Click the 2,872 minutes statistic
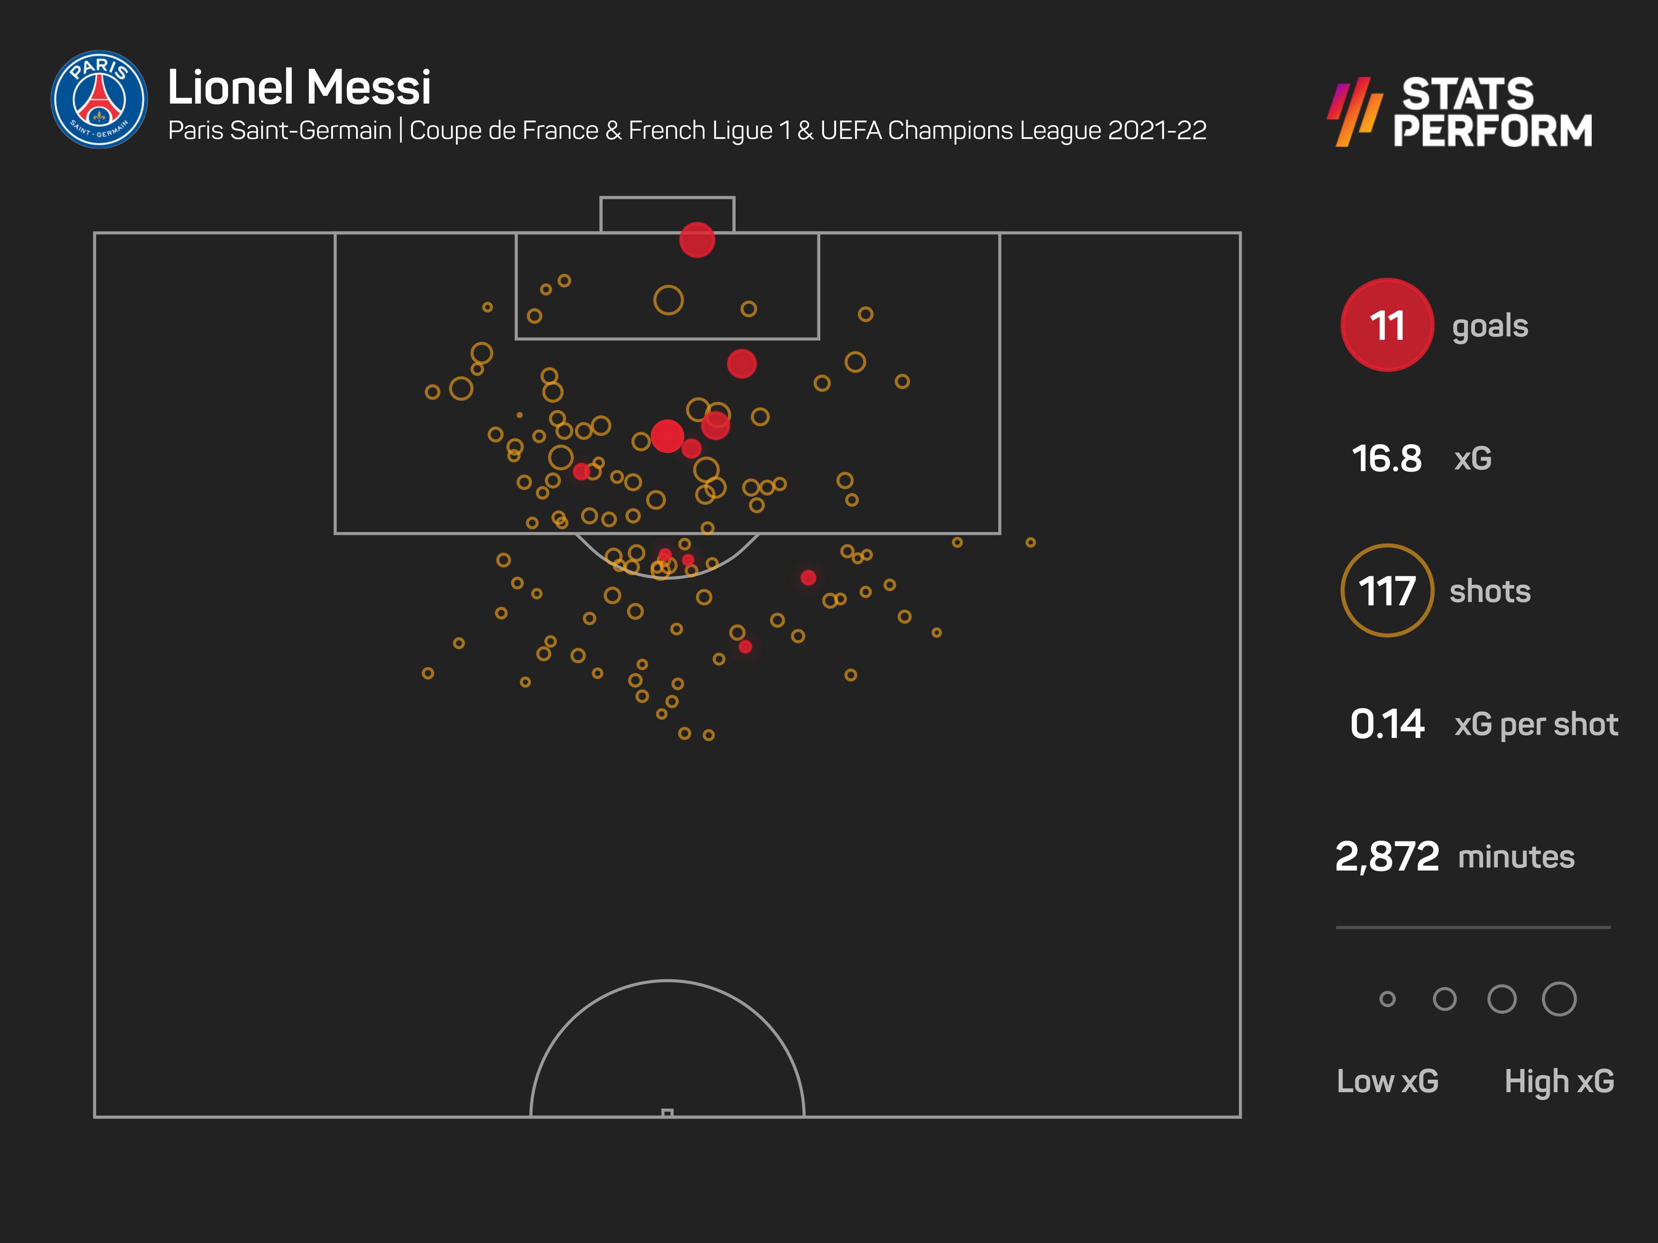The image size is (1658, 1243). click(1387, 856)
